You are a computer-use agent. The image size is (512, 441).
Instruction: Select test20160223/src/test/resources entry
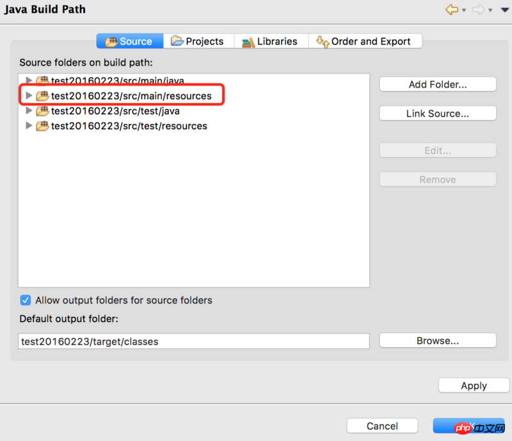[129, 126]
